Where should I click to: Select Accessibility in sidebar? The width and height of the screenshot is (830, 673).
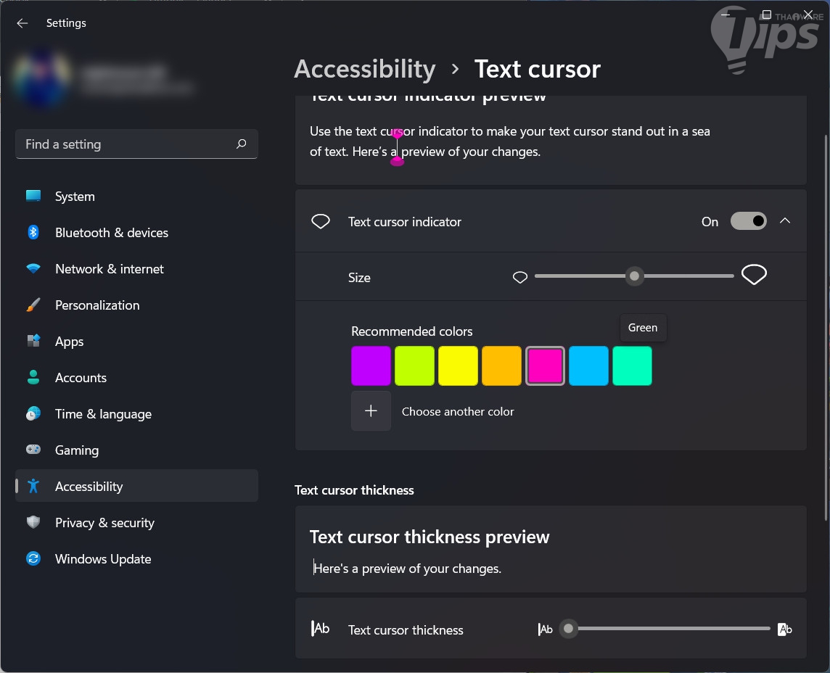136,486
